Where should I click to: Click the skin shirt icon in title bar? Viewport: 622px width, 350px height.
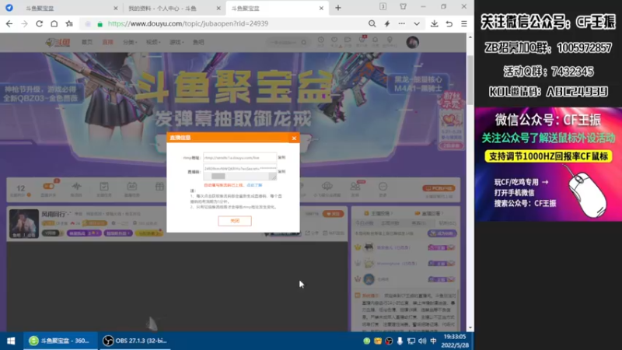point(403,7)
